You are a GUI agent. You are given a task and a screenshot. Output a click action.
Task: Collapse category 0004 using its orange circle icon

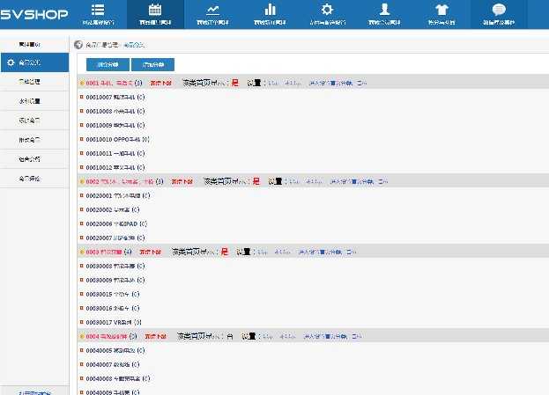[82, 337]
